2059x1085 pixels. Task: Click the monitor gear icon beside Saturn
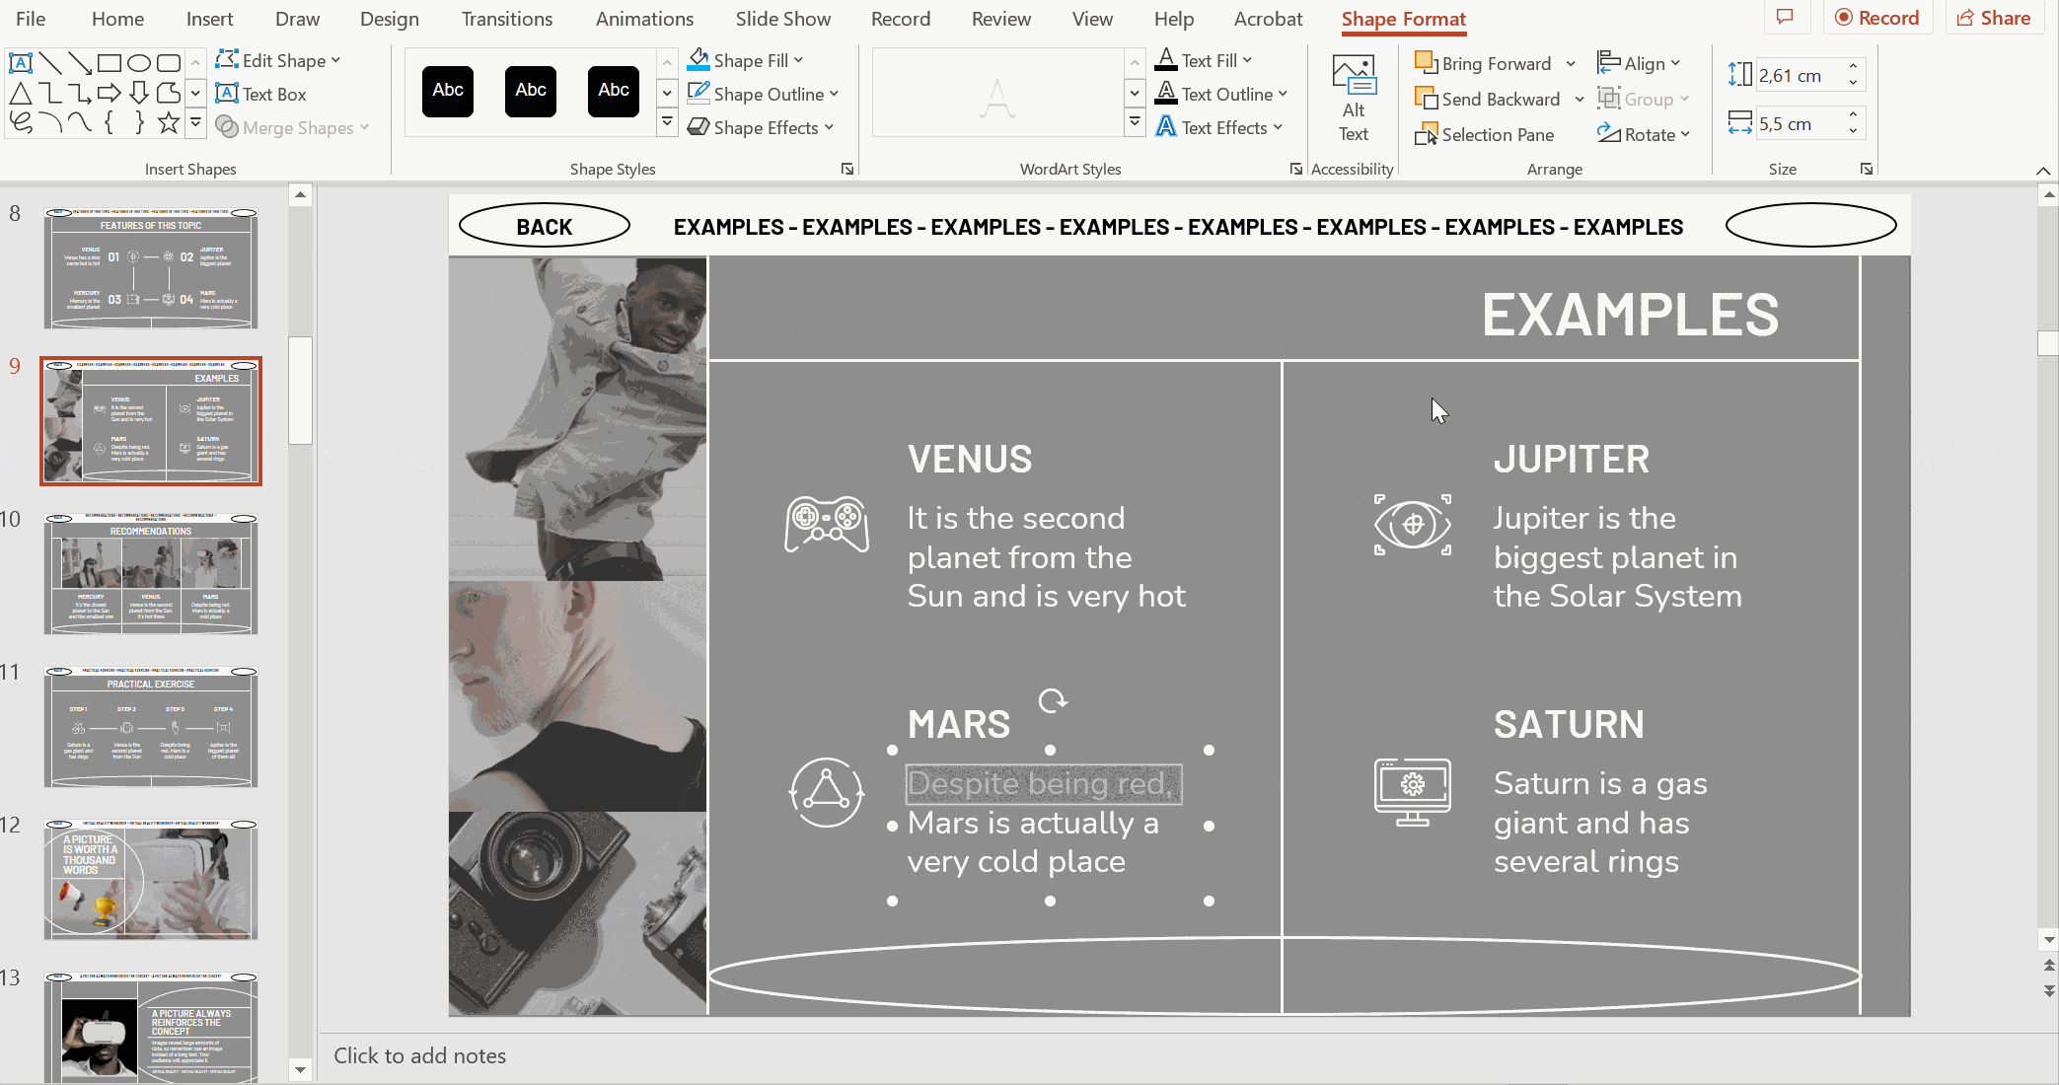pos(1413,792)
